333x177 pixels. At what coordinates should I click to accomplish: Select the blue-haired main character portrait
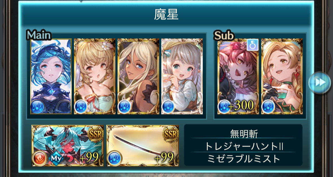[x=51, y=77]
